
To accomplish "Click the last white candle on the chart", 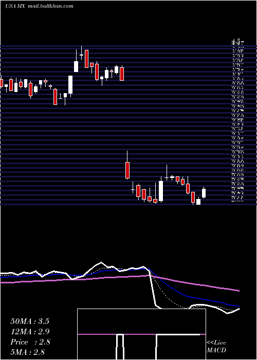I will (x=204, y=193).
